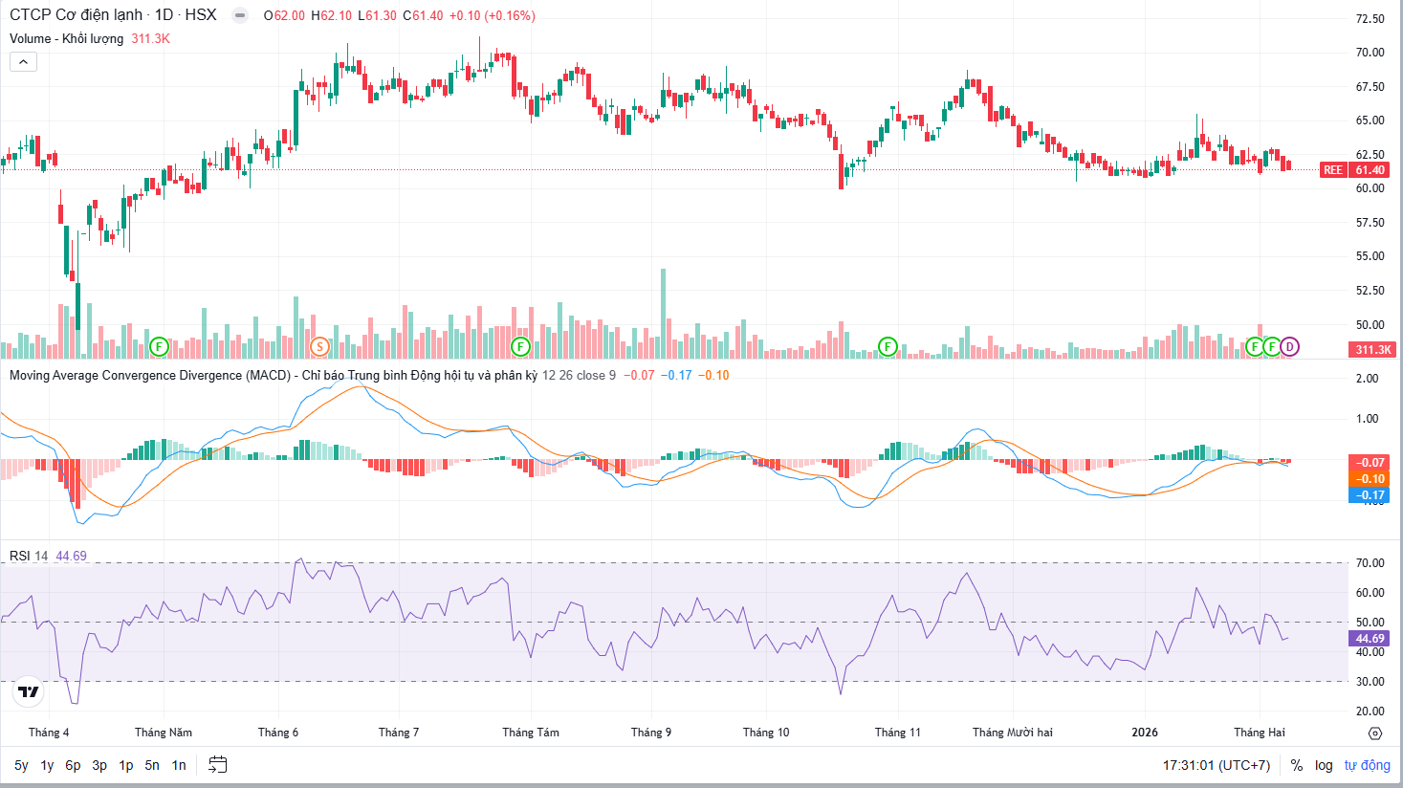This screenshot has width=1403, height=788.
Task: Open the UTC+7 timezone menu
Action: click(x=1217, y=765)
